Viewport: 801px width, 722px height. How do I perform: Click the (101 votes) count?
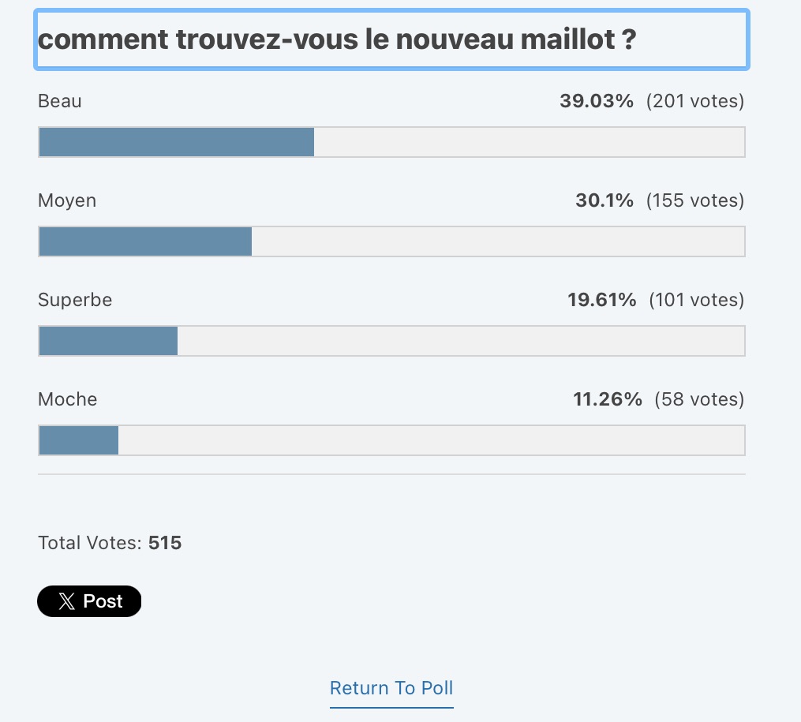click(x=697, y=300)
